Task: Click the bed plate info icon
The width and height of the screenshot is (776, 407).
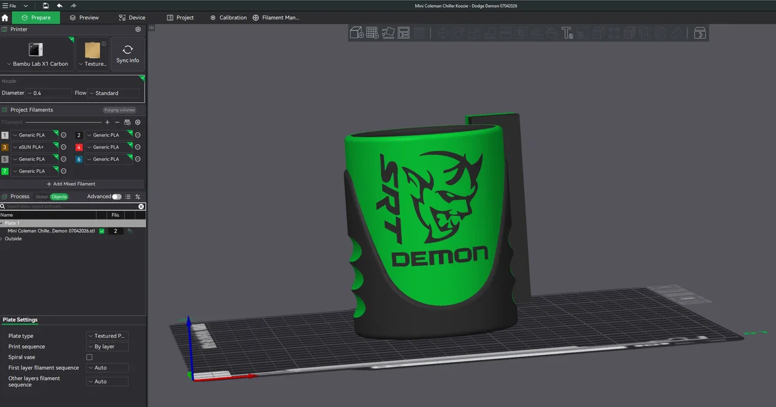Action: pos(104,44)
